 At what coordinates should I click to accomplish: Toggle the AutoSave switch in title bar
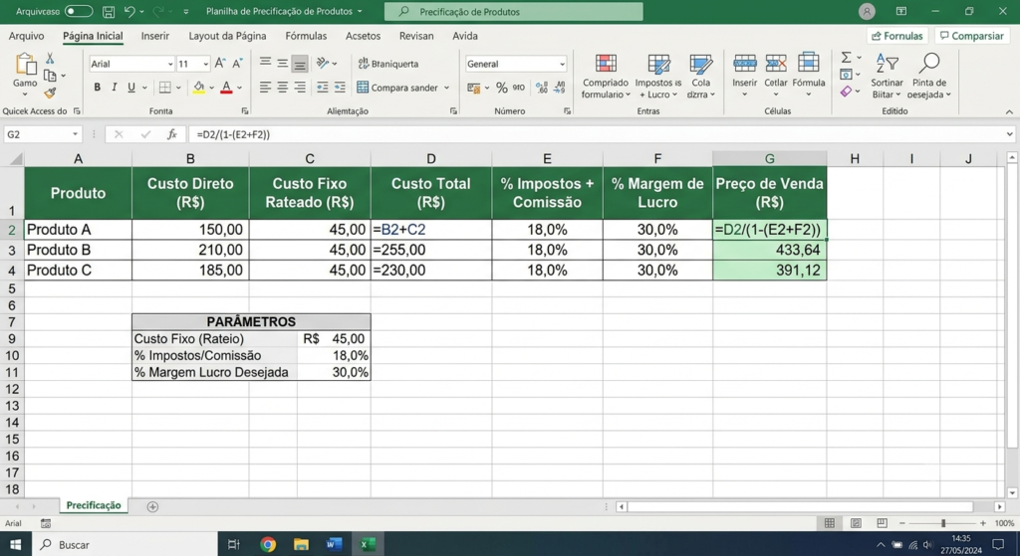79,11
